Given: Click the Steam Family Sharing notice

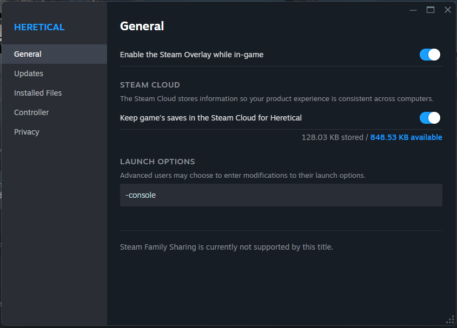Looking at the screenshot, I should [226, 247].
